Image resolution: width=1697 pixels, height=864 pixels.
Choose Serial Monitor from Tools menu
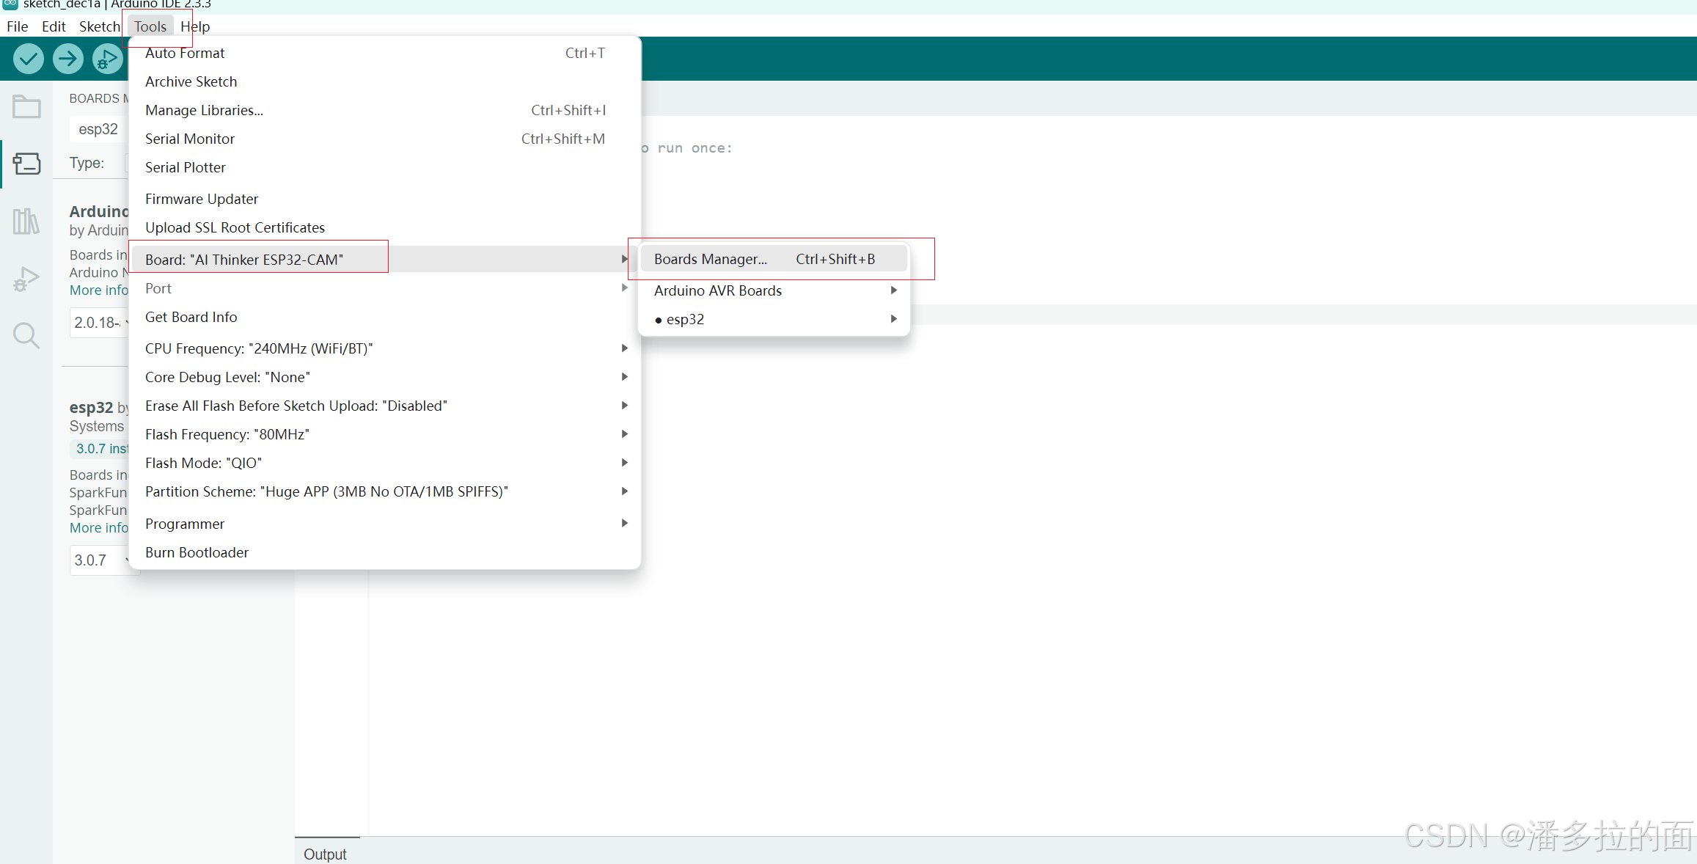[190, 139]
